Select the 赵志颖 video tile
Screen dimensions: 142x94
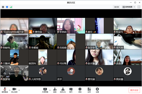[99, 57]
